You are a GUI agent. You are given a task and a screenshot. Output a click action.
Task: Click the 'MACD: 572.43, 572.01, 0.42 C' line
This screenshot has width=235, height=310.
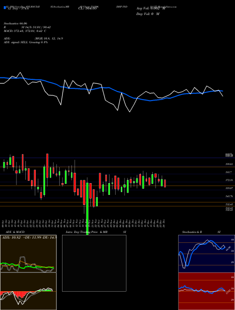25,31
